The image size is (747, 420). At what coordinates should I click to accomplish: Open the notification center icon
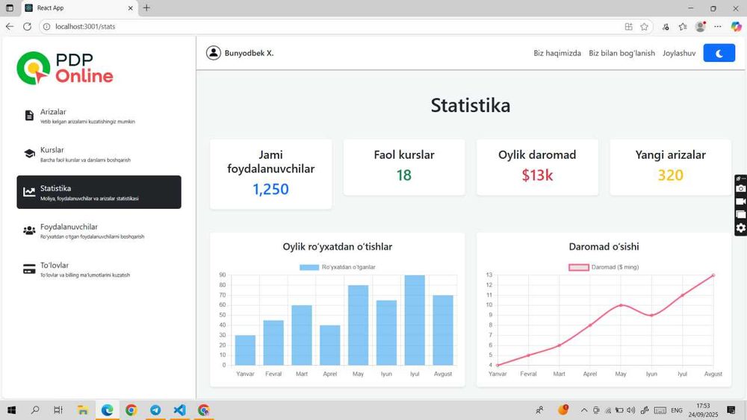click(x=731, y=410)
